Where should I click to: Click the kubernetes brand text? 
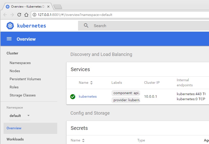coord(31,26)
